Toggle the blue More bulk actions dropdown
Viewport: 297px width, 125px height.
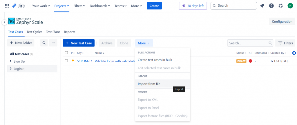[144, 43]
